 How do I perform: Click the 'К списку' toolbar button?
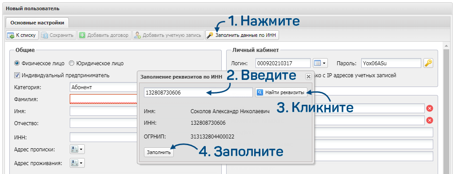[x=22, y=36]
